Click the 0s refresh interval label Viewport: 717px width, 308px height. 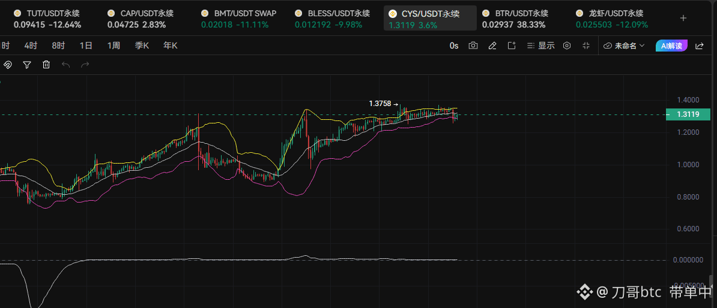pyautogui.click(x=454, y=46)
